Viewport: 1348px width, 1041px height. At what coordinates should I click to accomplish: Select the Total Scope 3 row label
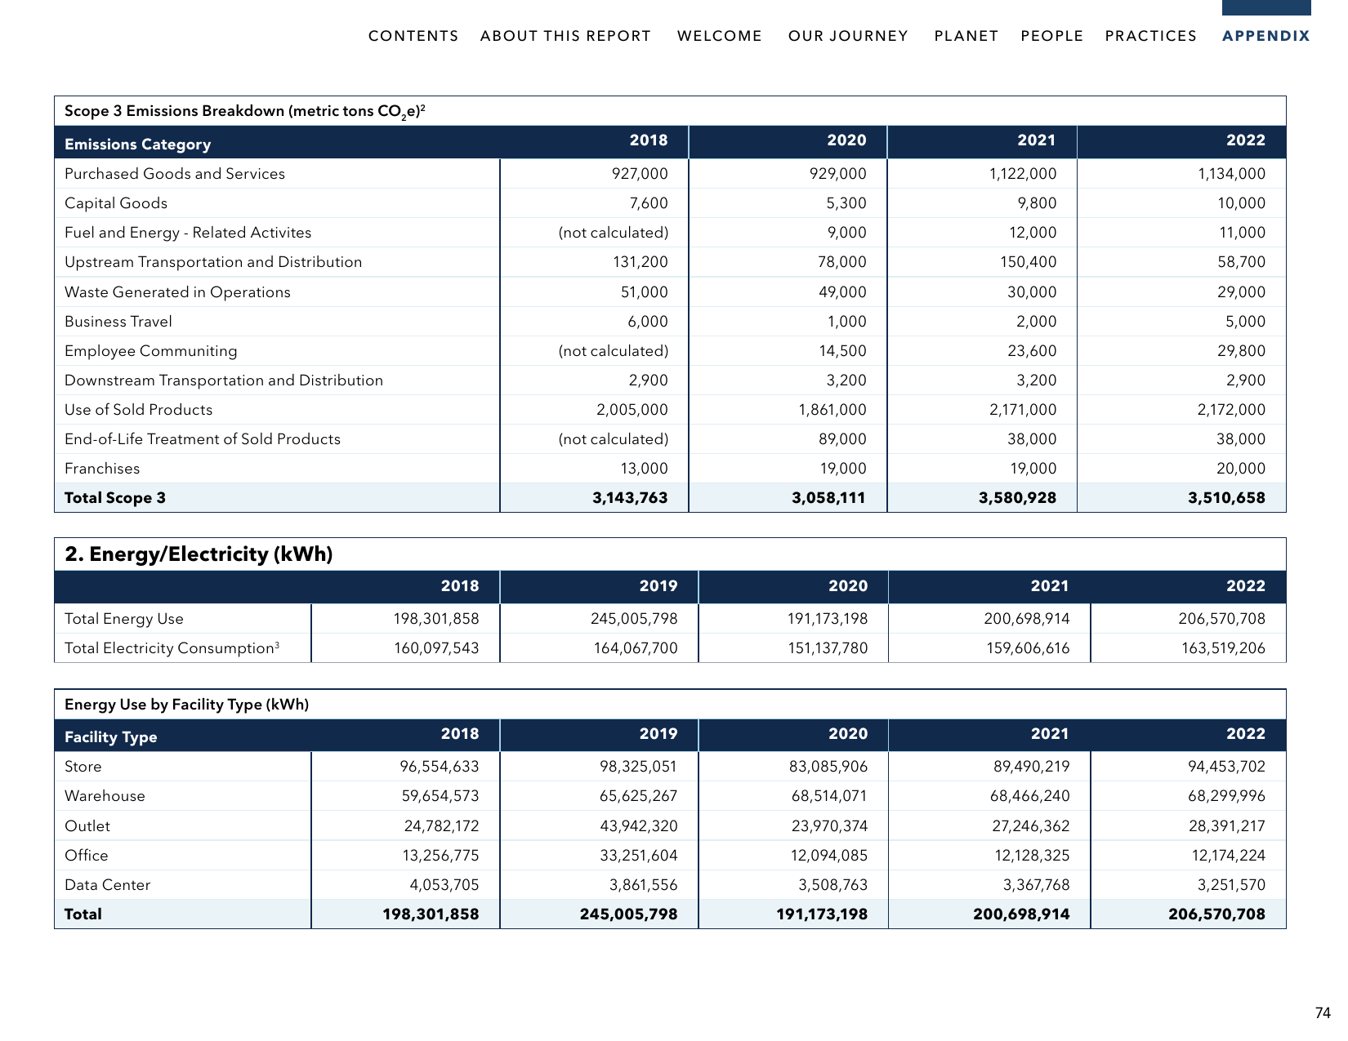click(x=115, y=498)
